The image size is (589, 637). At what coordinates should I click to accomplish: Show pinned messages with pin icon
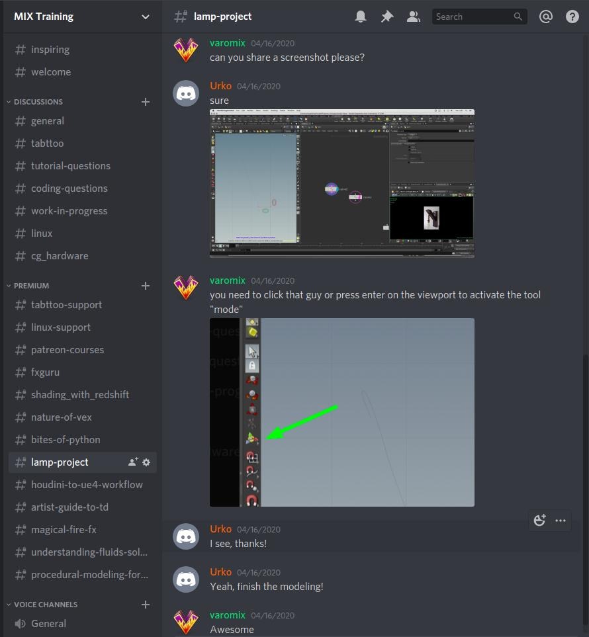[x=387, y=17]
